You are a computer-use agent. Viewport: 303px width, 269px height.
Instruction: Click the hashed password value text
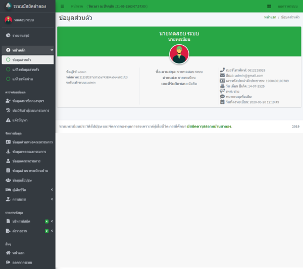tap(104, 77)
